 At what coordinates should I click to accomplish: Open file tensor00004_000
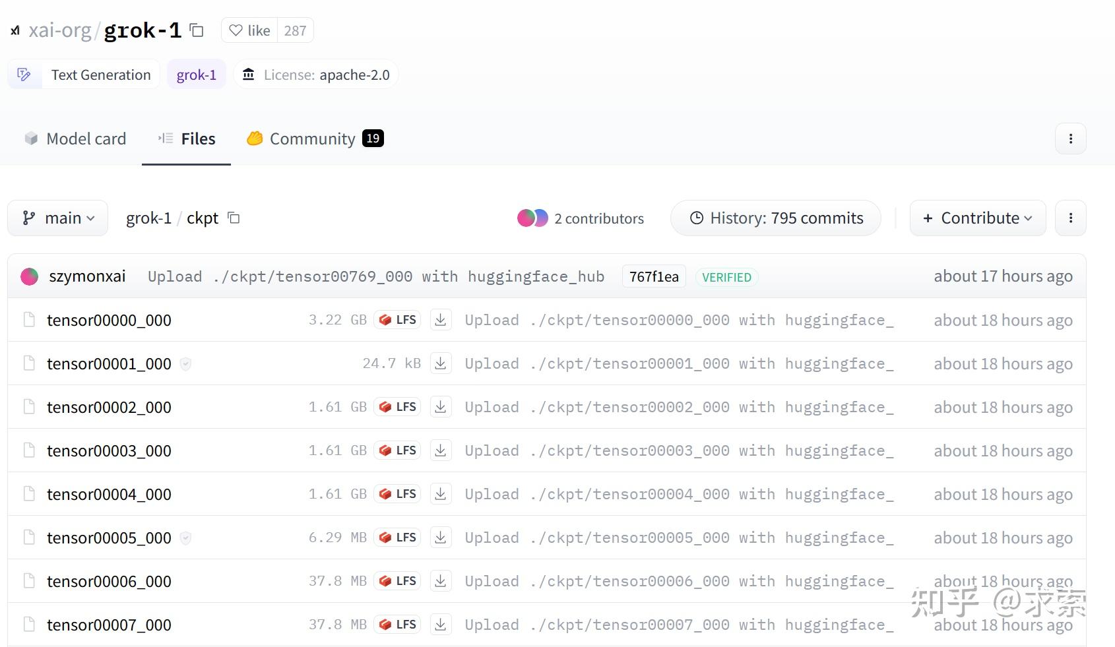click(x=109, y=494)
